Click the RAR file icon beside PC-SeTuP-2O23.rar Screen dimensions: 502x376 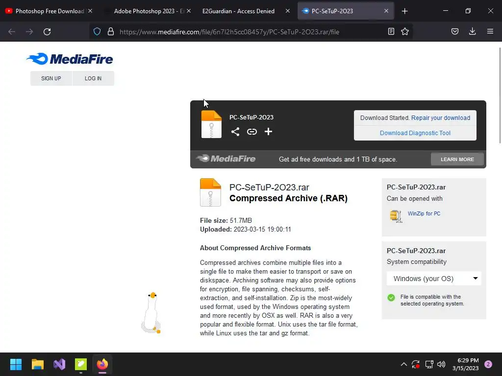coord(210,192)
